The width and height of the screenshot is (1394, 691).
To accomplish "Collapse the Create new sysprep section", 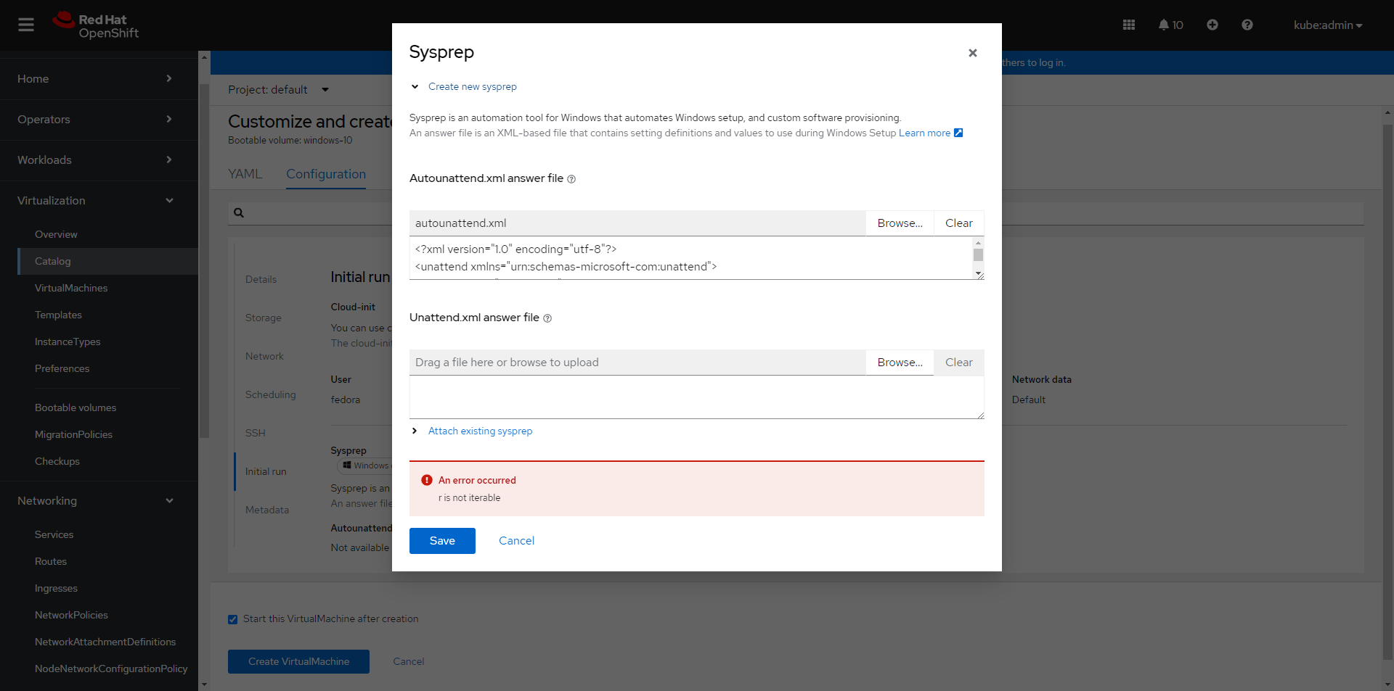I will pos(415,87).
